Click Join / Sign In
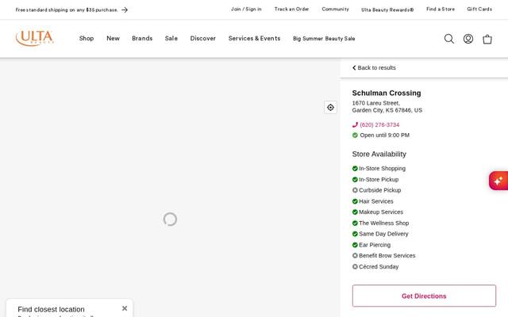508x317 pixels. tap(246, 9)
